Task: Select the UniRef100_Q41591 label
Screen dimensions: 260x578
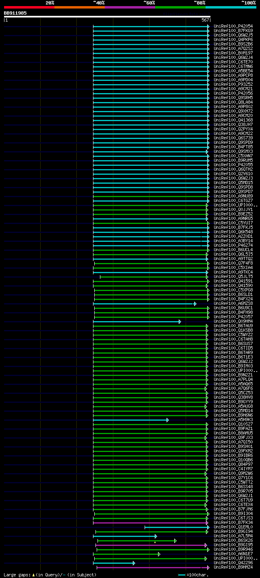Action: point(233,281)
